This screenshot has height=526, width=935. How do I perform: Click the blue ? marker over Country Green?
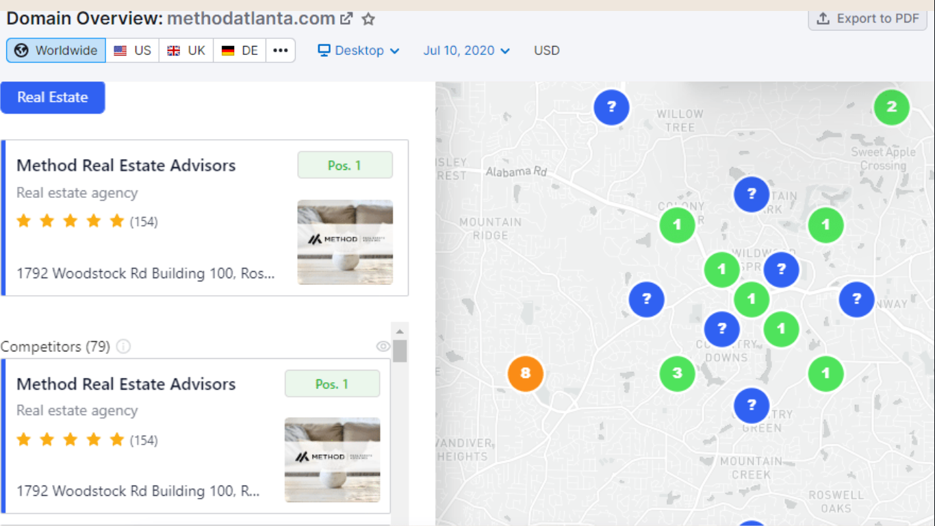click(x=752, y=405)
